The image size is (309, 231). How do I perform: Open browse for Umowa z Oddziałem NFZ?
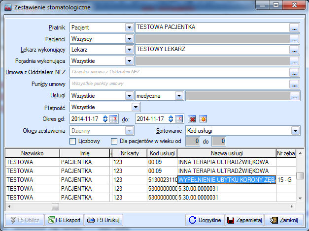[295, 72]
